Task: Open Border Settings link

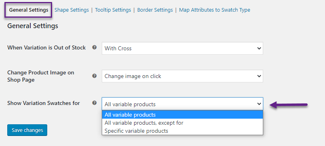Action: [x=155, y=10]
